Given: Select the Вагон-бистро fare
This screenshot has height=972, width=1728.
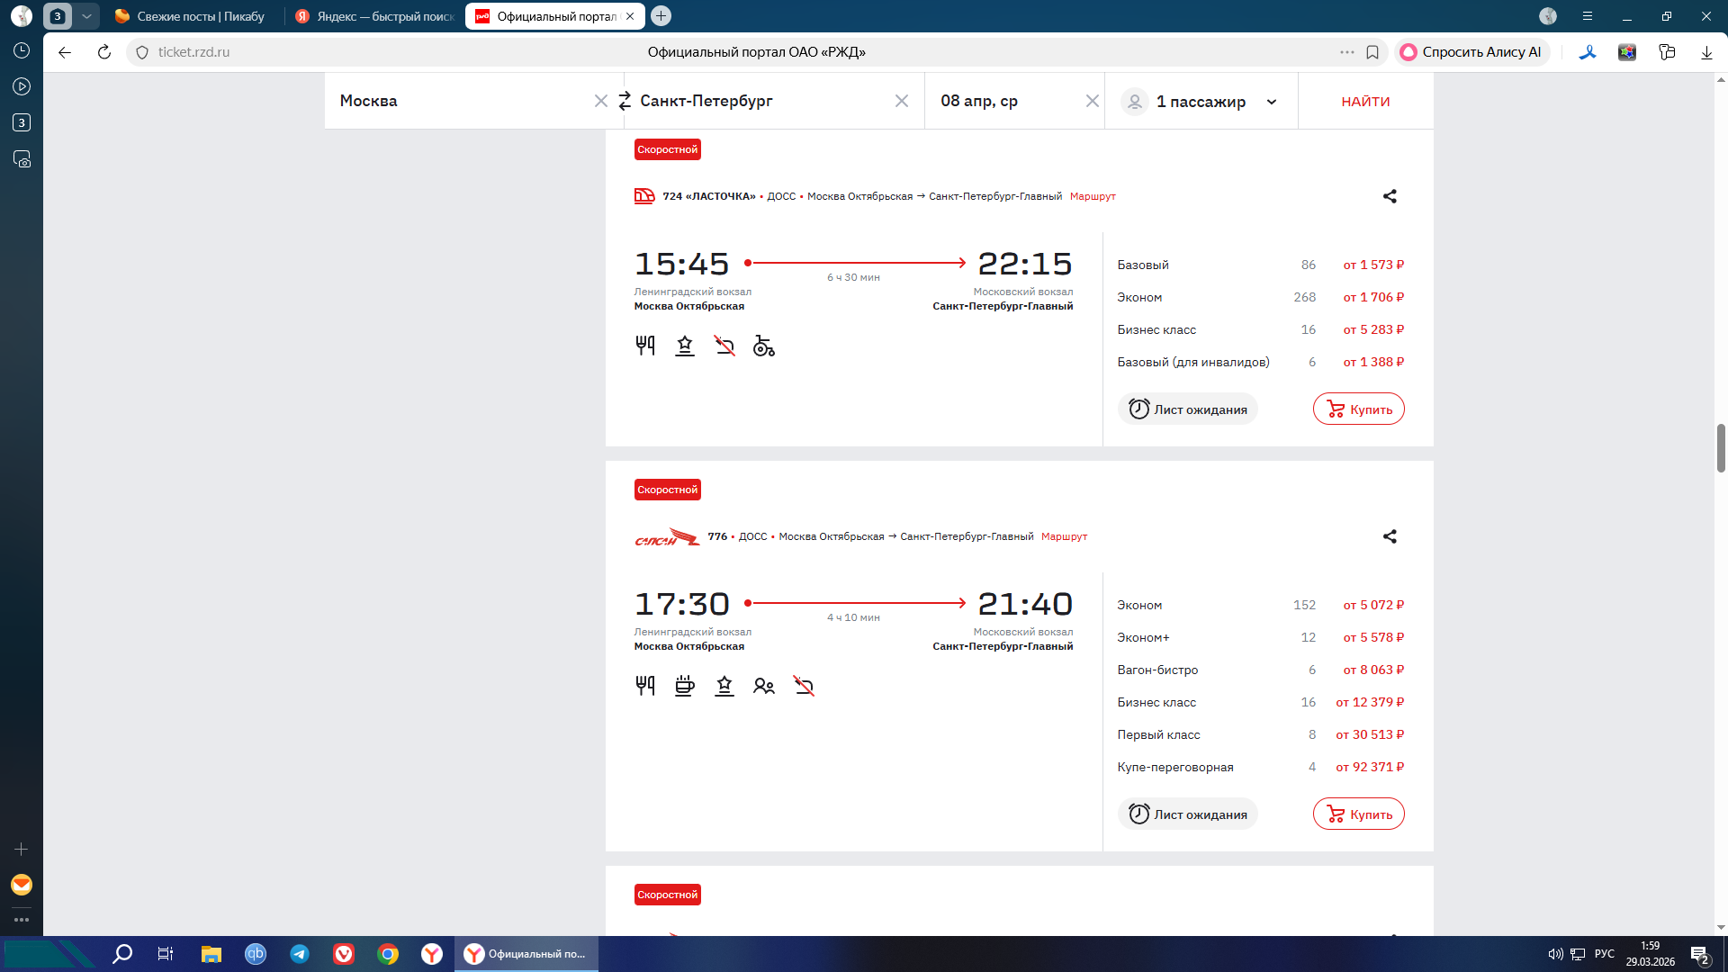Looking at the screenshot, I should (x=1261, y=670).
